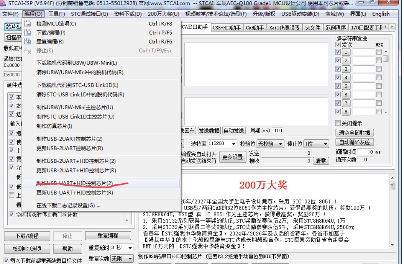
Task: Choose 制作STC-USB Link1D主控芯片
Action: pos(102,117)
